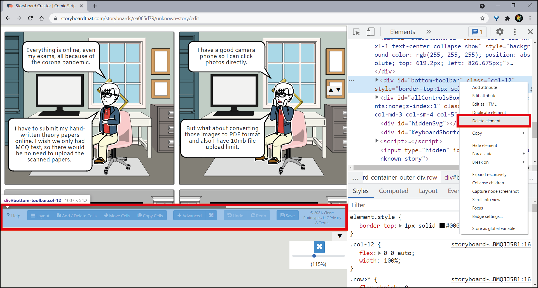Viewport: 538px width, 288px height.
Task: Go to the browser home page
Action: [x=42, y=18]
